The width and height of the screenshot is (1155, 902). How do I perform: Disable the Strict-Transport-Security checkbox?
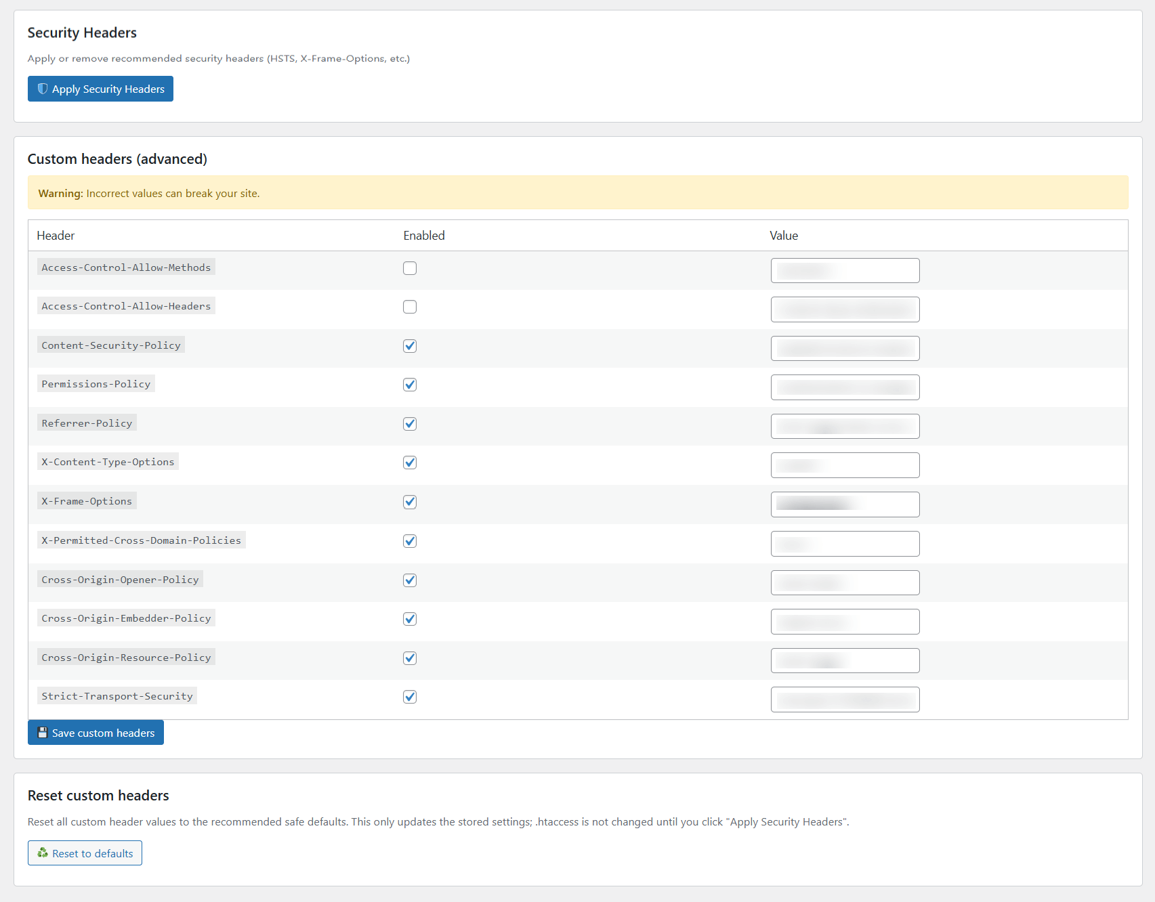coord(410,697)
